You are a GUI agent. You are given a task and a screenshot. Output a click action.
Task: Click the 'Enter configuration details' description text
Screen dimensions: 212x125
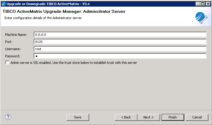point(43,18)
